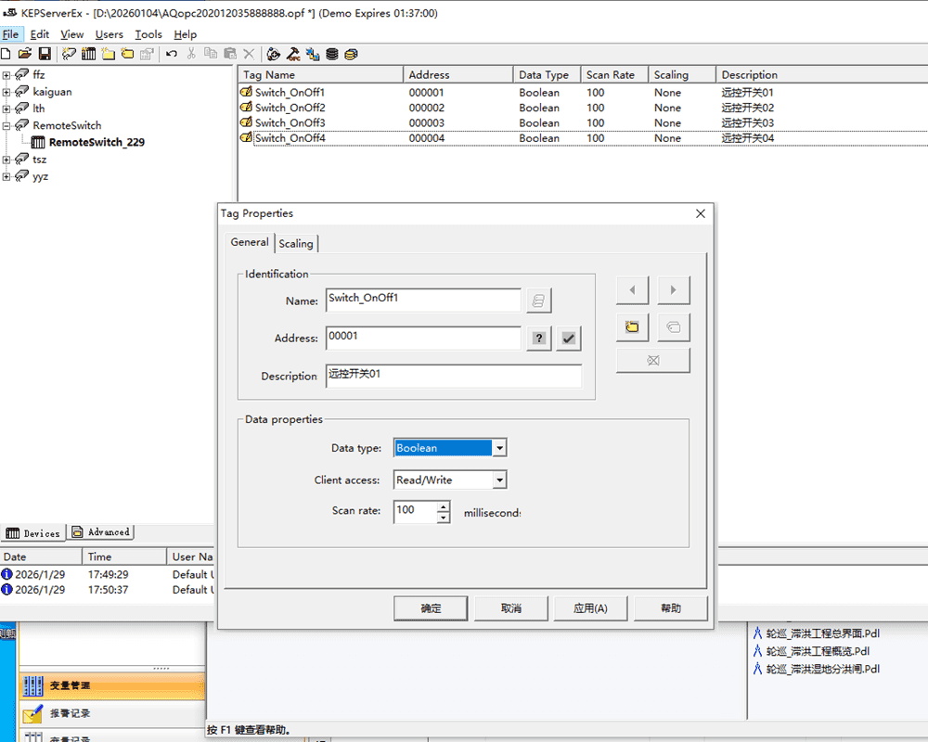Increase scan rate with the up arrow
Image resolution: width=928 pixels, height=742 pixels.
coord(444,505)
